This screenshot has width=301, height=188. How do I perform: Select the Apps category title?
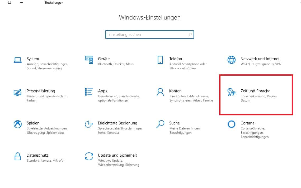coord(102,91)
